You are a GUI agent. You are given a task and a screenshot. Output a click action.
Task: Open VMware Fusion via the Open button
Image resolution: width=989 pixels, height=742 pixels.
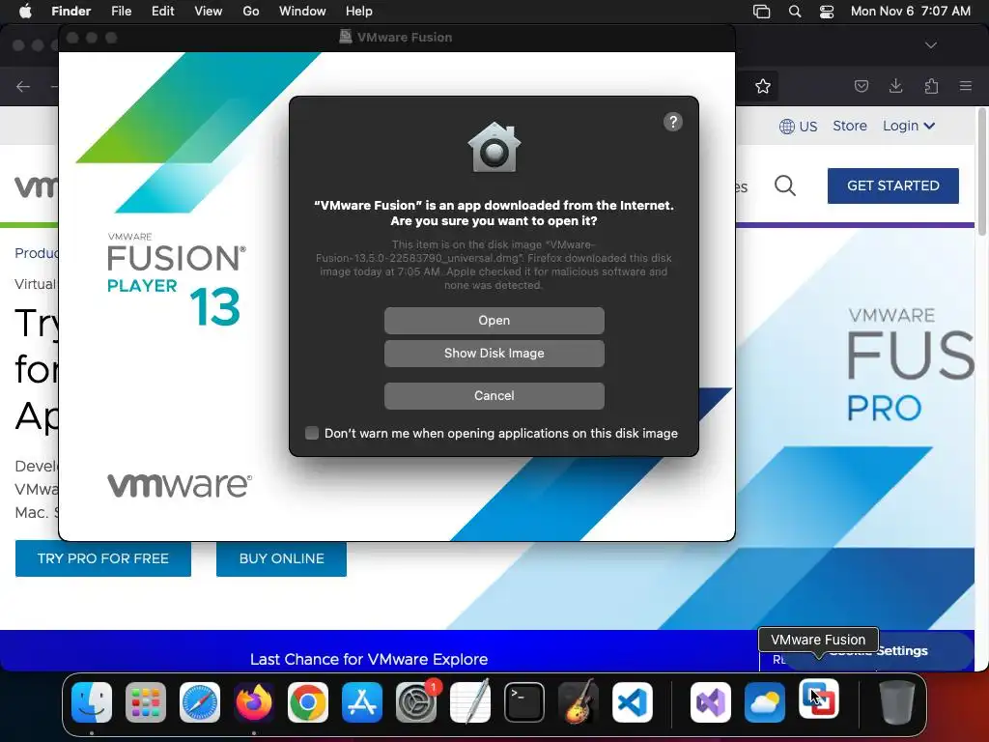pyautogui.click(x=494, y=321)
